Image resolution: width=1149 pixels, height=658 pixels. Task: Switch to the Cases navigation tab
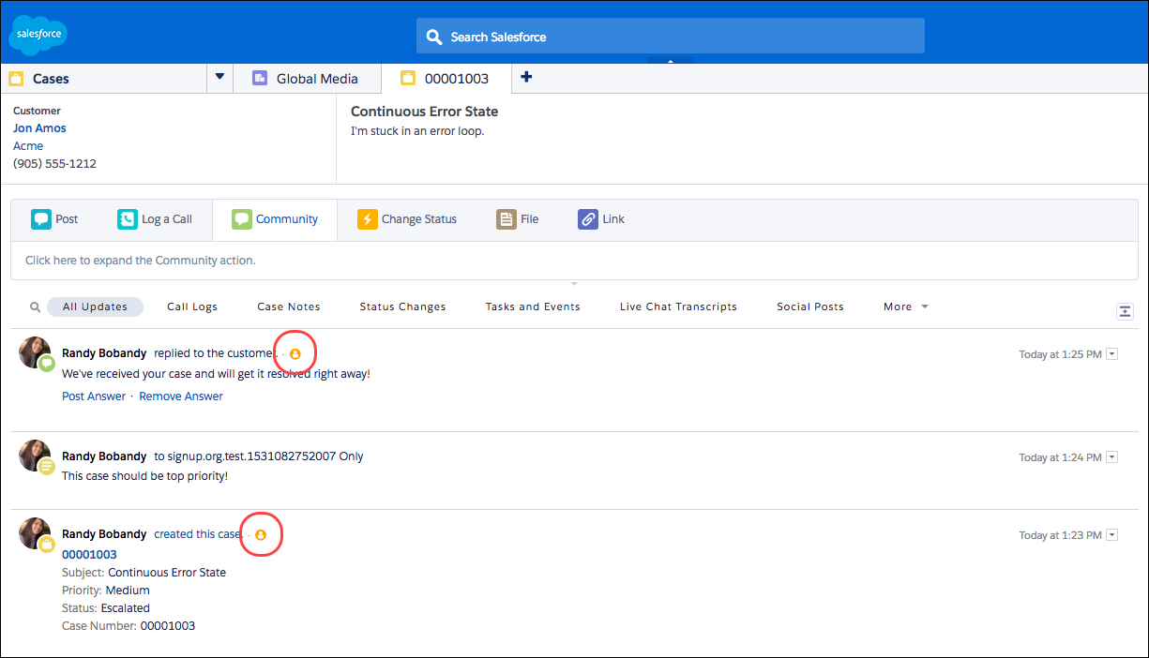103,79
